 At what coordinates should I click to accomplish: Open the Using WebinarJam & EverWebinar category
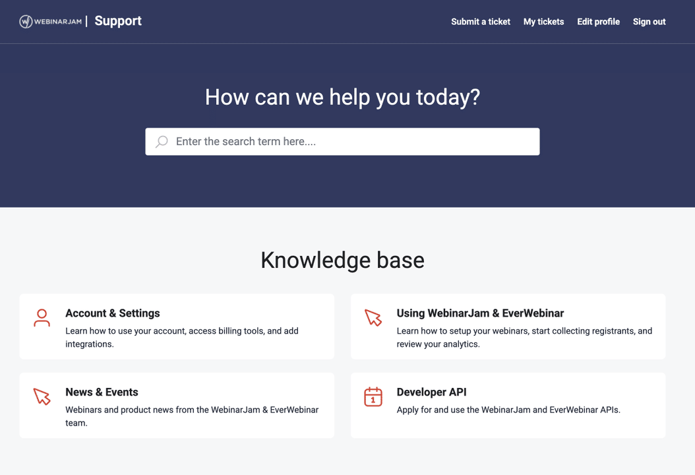point(479,313)
